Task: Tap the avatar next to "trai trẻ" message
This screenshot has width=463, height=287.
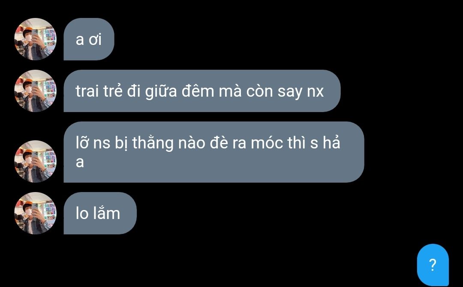Action: pyautogui.click(x=36, y=91)
